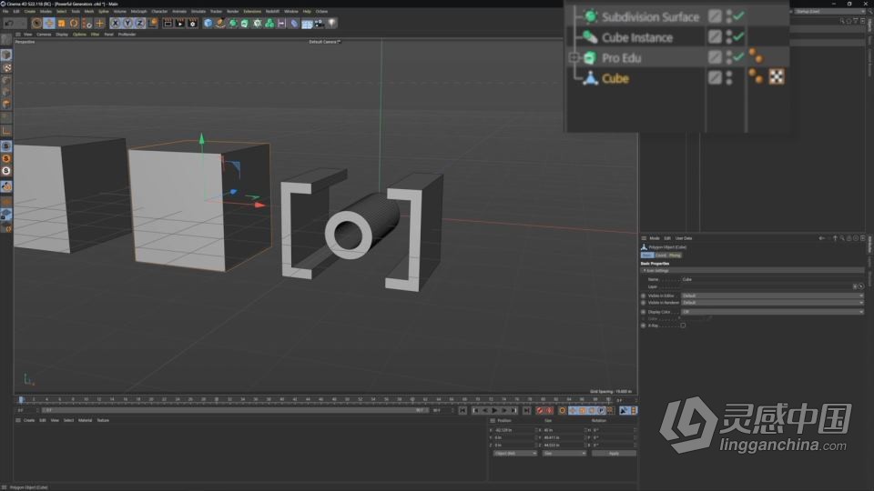Open viewport Cameras menu
The image size is (874, 491).
(x=44, y=35)
